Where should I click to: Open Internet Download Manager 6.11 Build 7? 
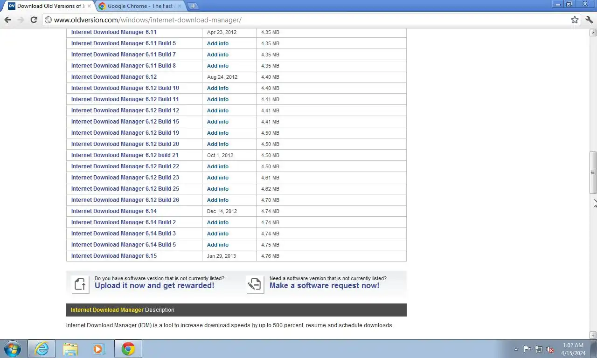[124, 55]
